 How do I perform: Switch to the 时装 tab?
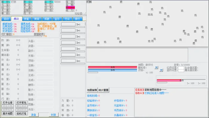click(x=53, y=115)
